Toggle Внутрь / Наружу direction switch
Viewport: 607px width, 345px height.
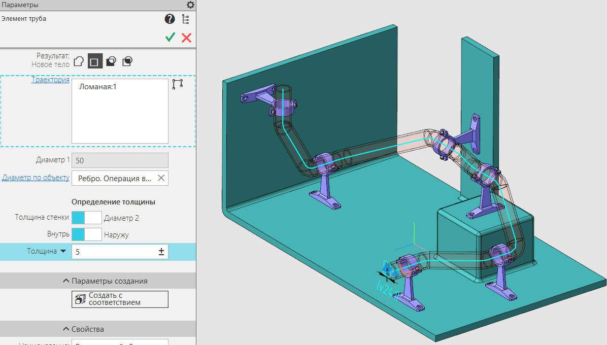click(x=87, y=234)
